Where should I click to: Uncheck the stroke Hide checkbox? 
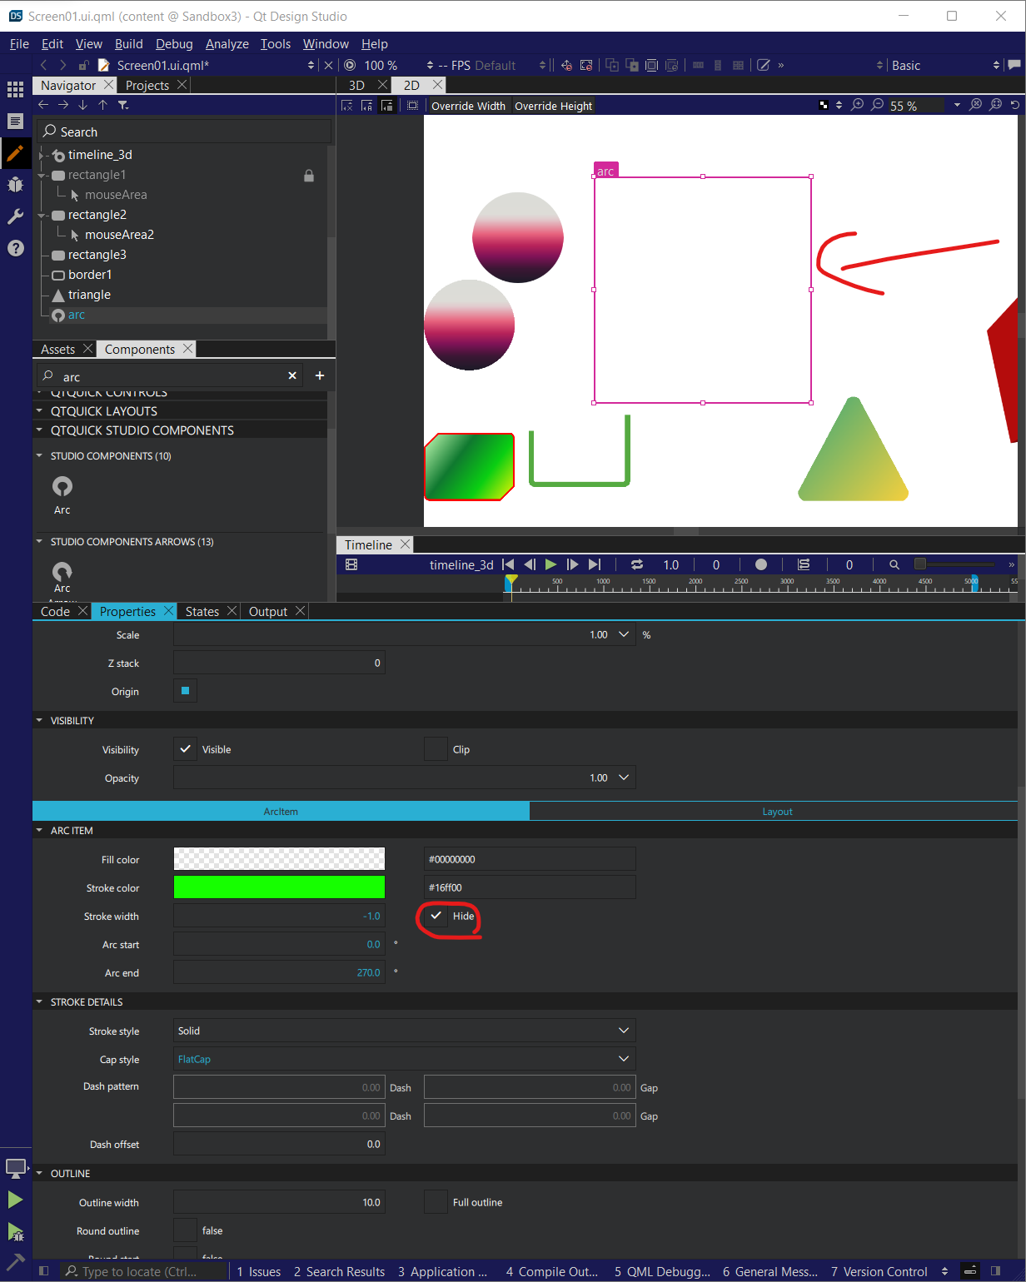click(436, 916)
